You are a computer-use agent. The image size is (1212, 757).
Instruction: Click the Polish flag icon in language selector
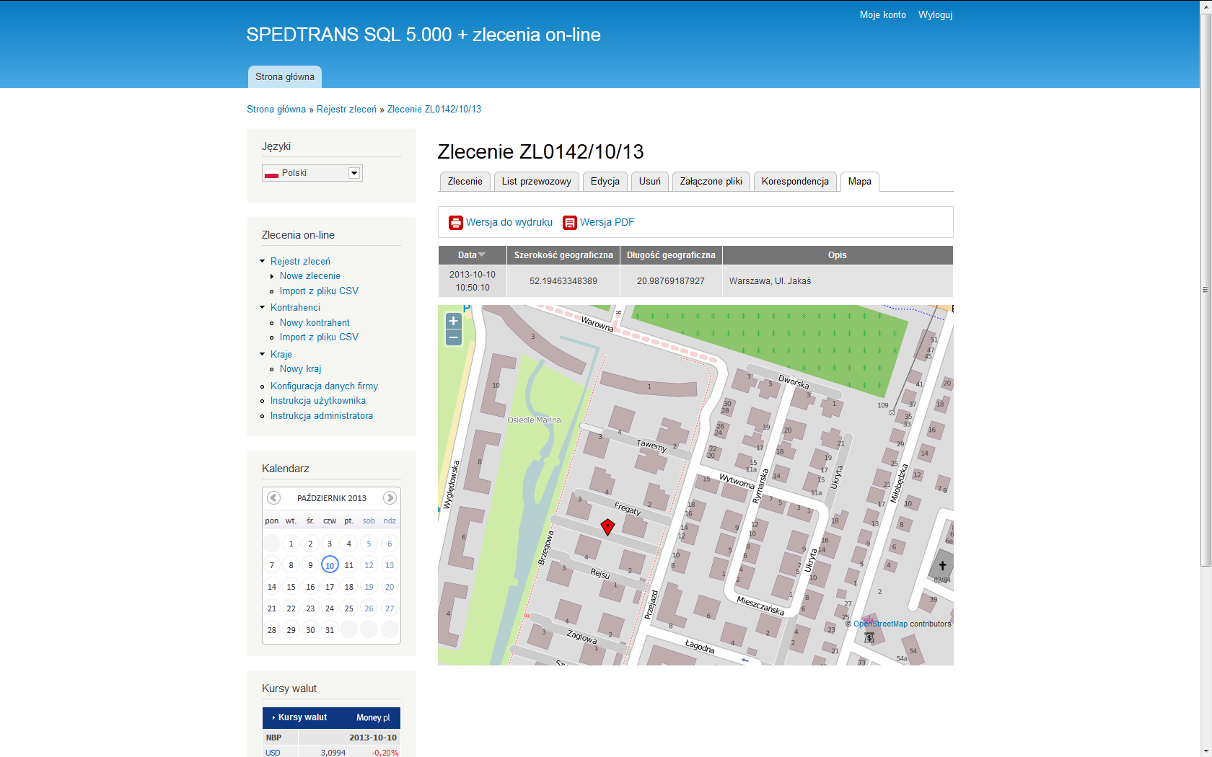[x=271, y=173]
